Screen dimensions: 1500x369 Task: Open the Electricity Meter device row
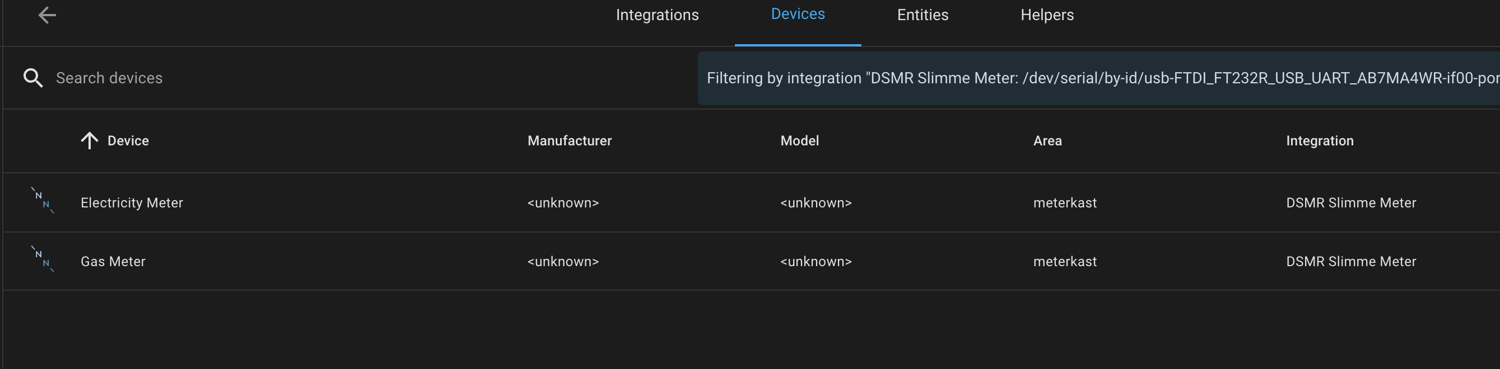tap(132, 203)
